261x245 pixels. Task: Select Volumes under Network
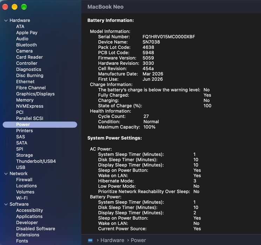click(x=25, y=192)
